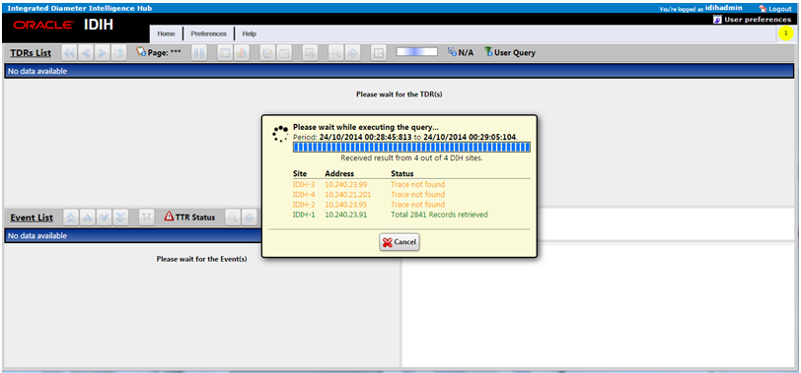The height and width of the screenshot is (373, 801).
Task: Click the Page indicator icon
Action: 141,52
